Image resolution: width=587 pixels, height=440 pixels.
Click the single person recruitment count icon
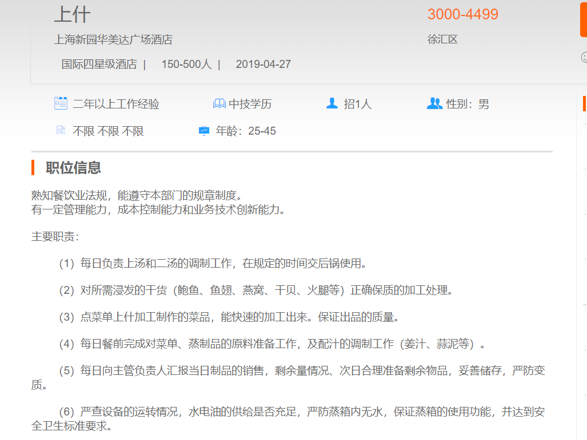(x=332, y=103)
